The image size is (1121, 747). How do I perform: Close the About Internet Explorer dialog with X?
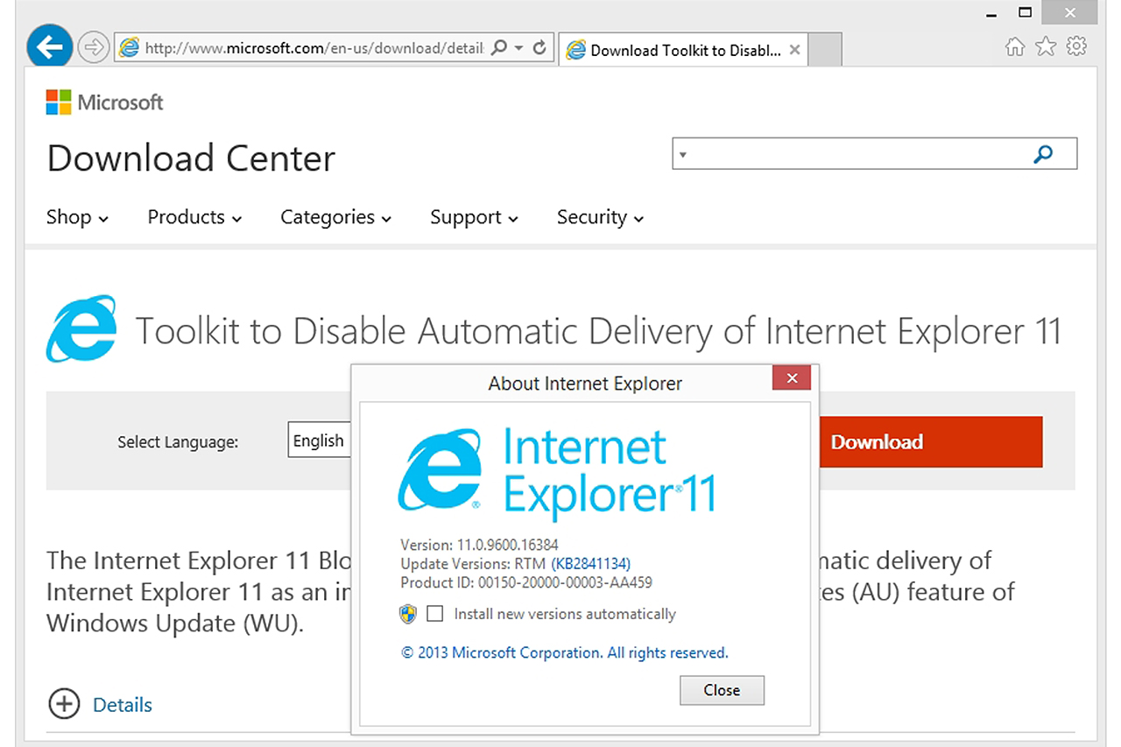click(x=792, y=378)
